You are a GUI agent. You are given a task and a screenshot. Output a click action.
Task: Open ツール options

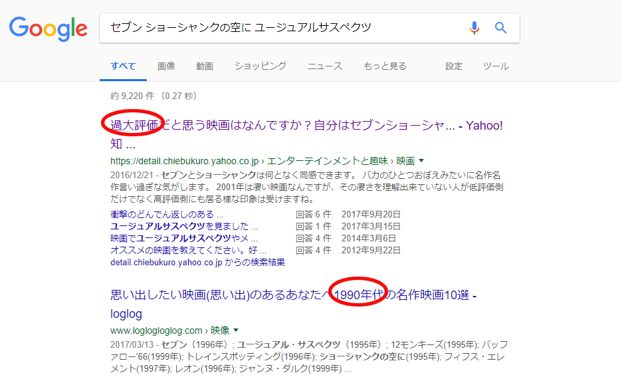click(496, 66)
